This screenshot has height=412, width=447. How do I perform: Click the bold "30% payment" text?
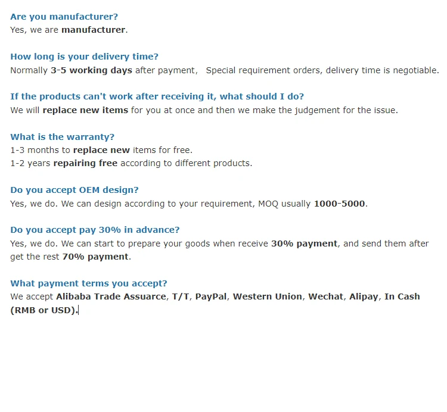[304, 244]
